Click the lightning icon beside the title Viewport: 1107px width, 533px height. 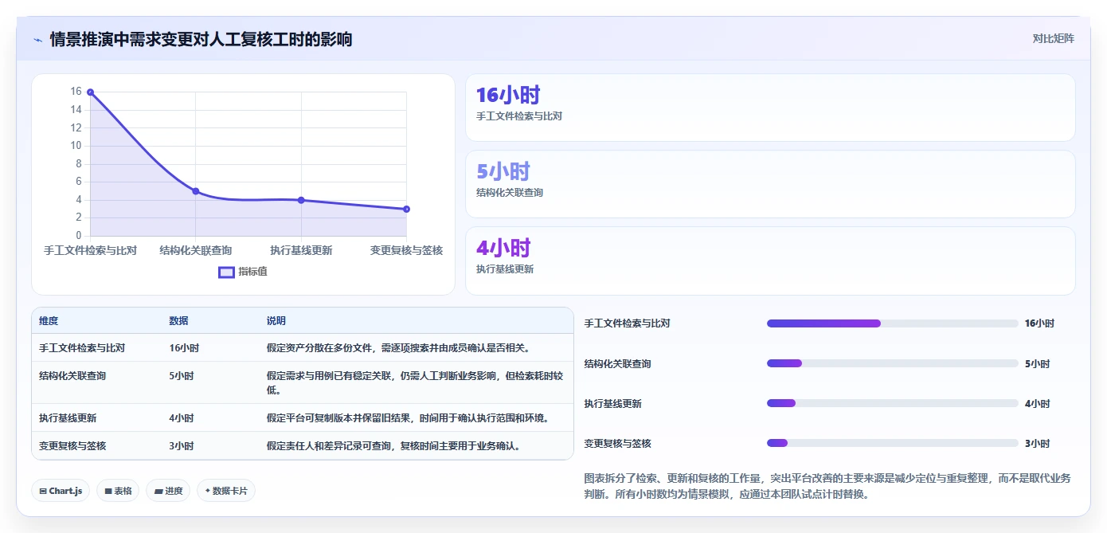37,40
